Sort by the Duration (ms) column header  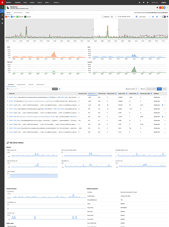coord(92,94)
